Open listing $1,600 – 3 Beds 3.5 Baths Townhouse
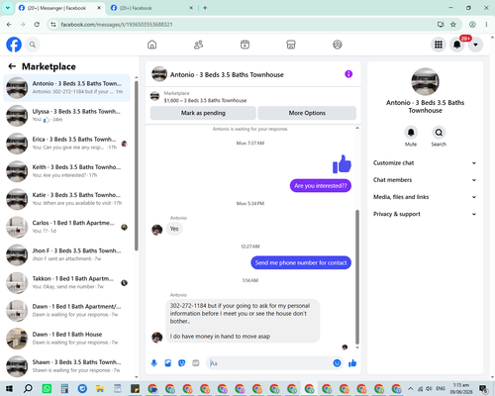This screenshot has width=495, height=396. tap(205, 100)
